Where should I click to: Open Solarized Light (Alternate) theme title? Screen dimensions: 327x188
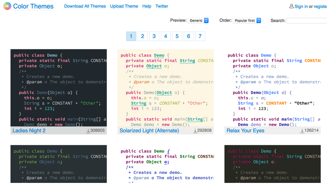coord(149,131)
